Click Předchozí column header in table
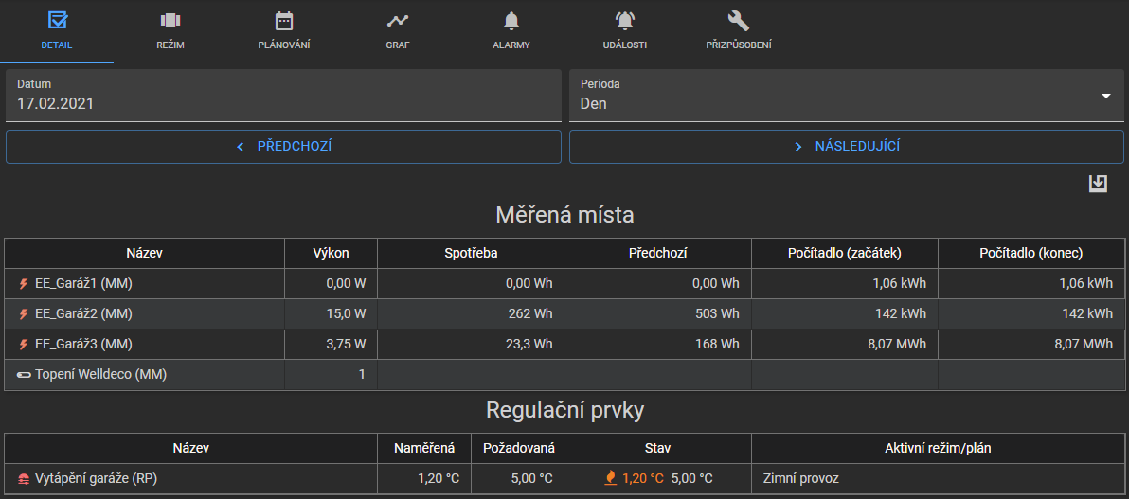Viewport: 1129px width, 499px height. (x=657, y=254)
